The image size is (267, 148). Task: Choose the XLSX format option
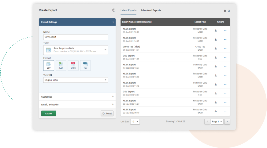(x=61, y=66)
